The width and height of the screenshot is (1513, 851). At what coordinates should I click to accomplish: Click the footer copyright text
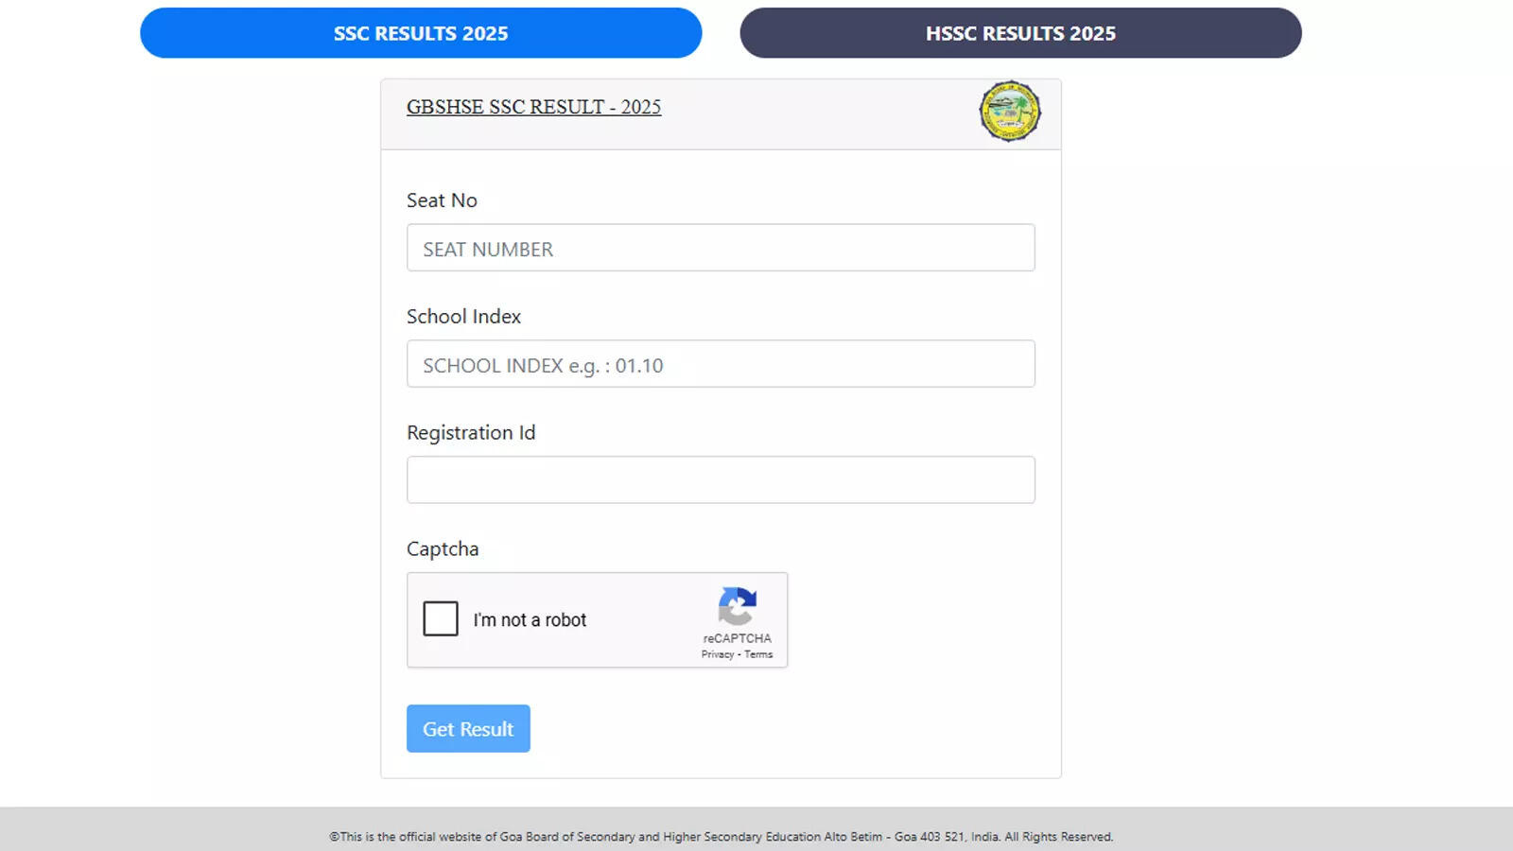[x=722, y=837]
